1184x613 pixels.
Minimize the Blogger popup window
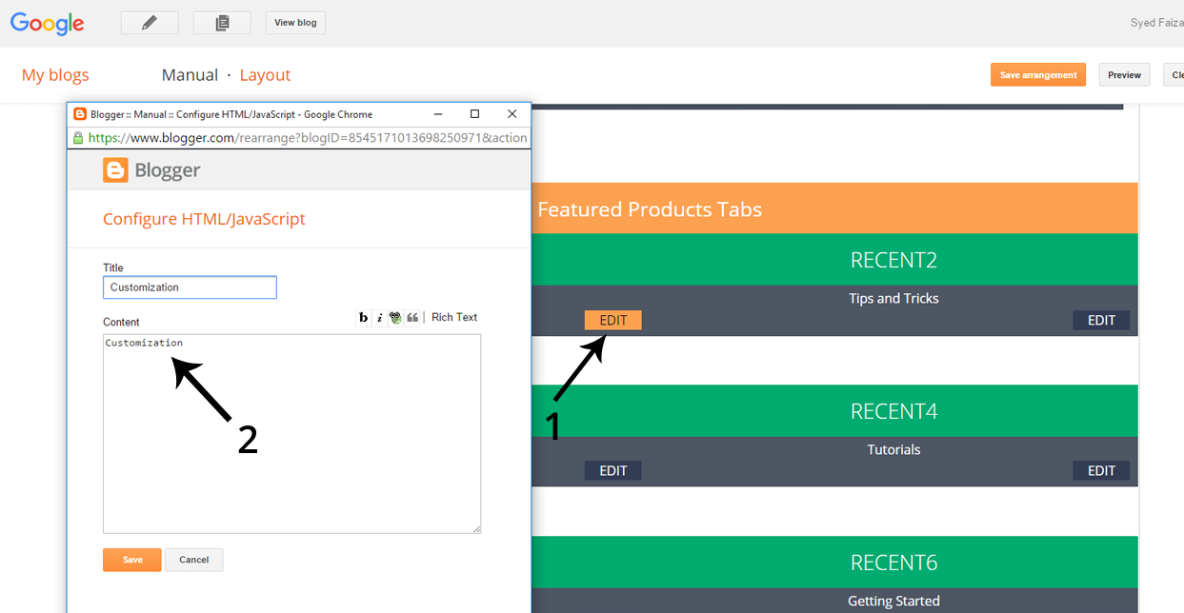[x=437, y=114]
